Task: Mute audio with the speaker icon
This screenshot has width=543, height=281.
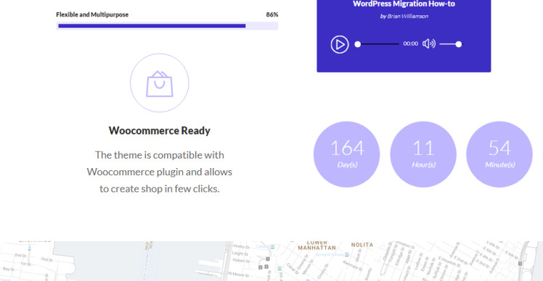Action: [429, 44]
